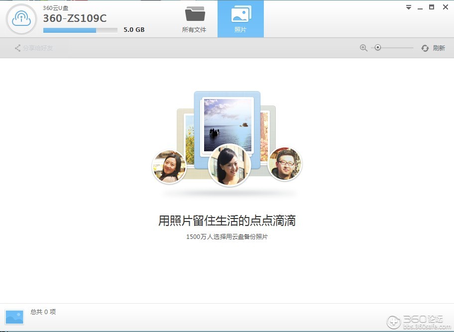Click the 用照片留住生活的点点滴滴 heading

click(x=227, y=221)
